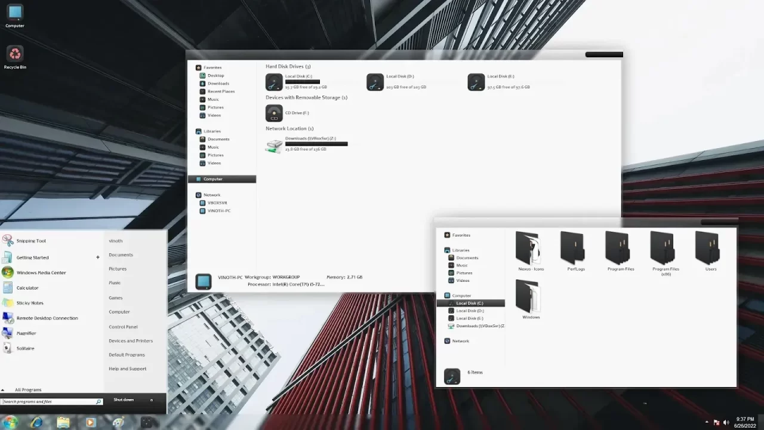This screenshot has width=764, height=430.
Task: Click the search magnifier in Start menu
Action: tap(98, 402)
